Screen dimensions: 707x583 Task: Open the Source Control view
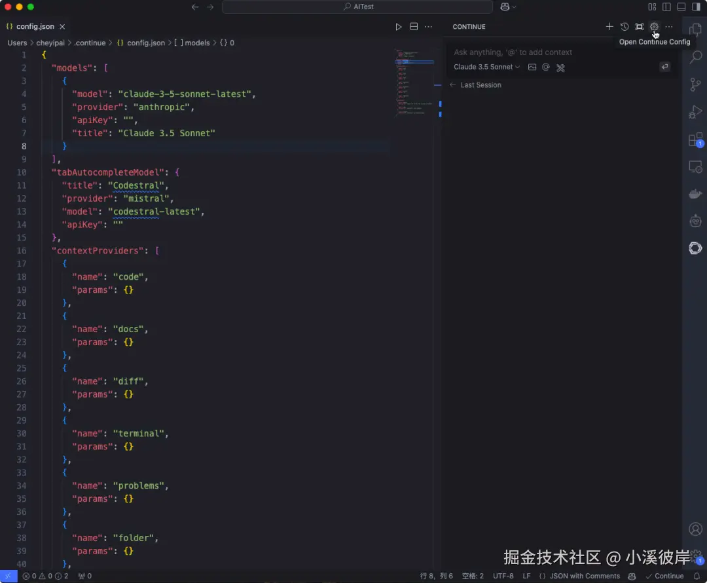pyautogui.click(x=695, y=85)
